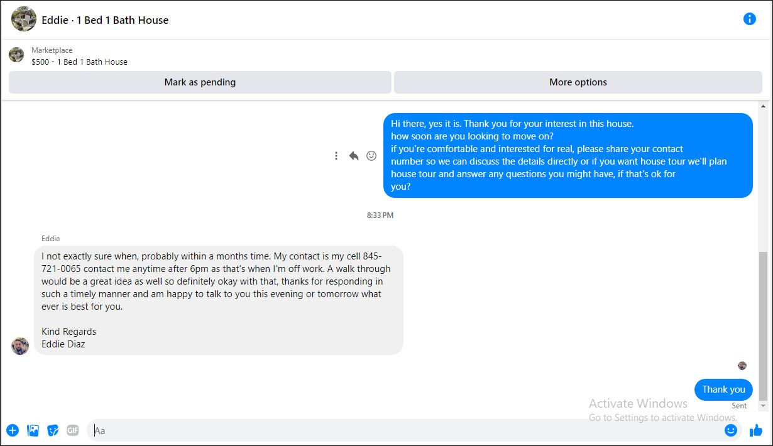The height and width of the screenshot is (446, 773).
Task: Open the GIF picker icon
Action: click(x=73, y=430)
